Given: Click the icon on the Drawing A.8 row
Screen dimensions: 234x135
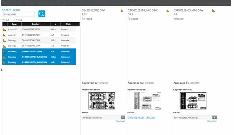Looking at the screenshot, I should [4, 63].
